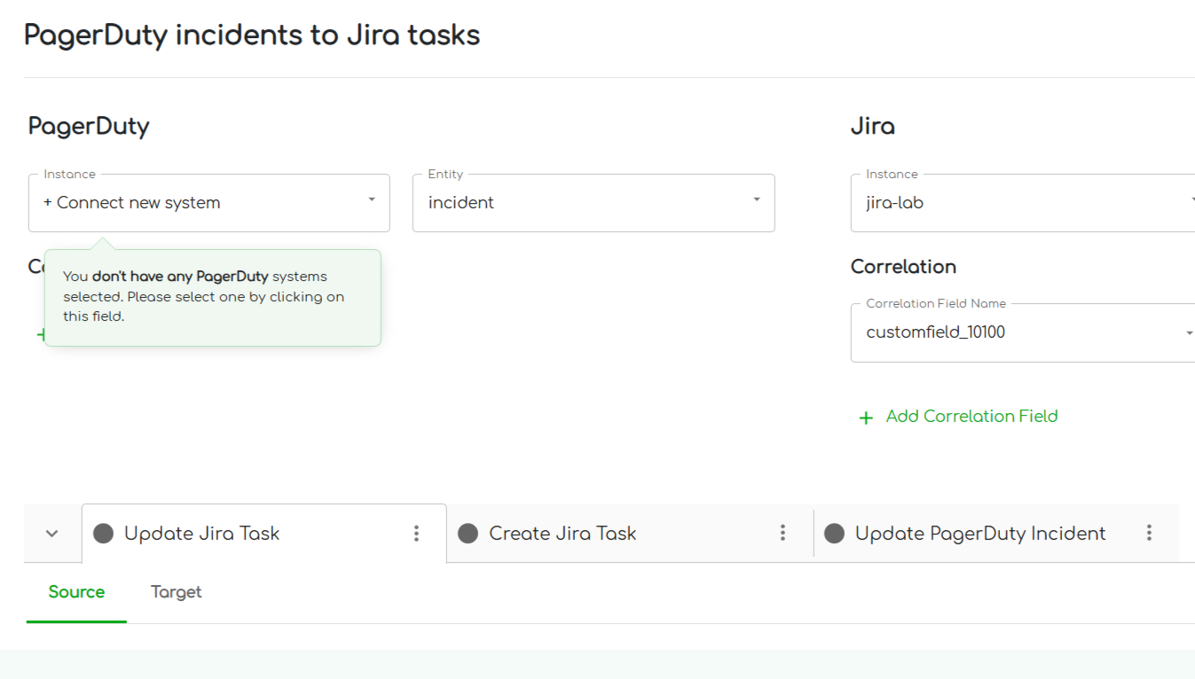
Task: Select the Source sub-tab
Action: pos(76,592)
